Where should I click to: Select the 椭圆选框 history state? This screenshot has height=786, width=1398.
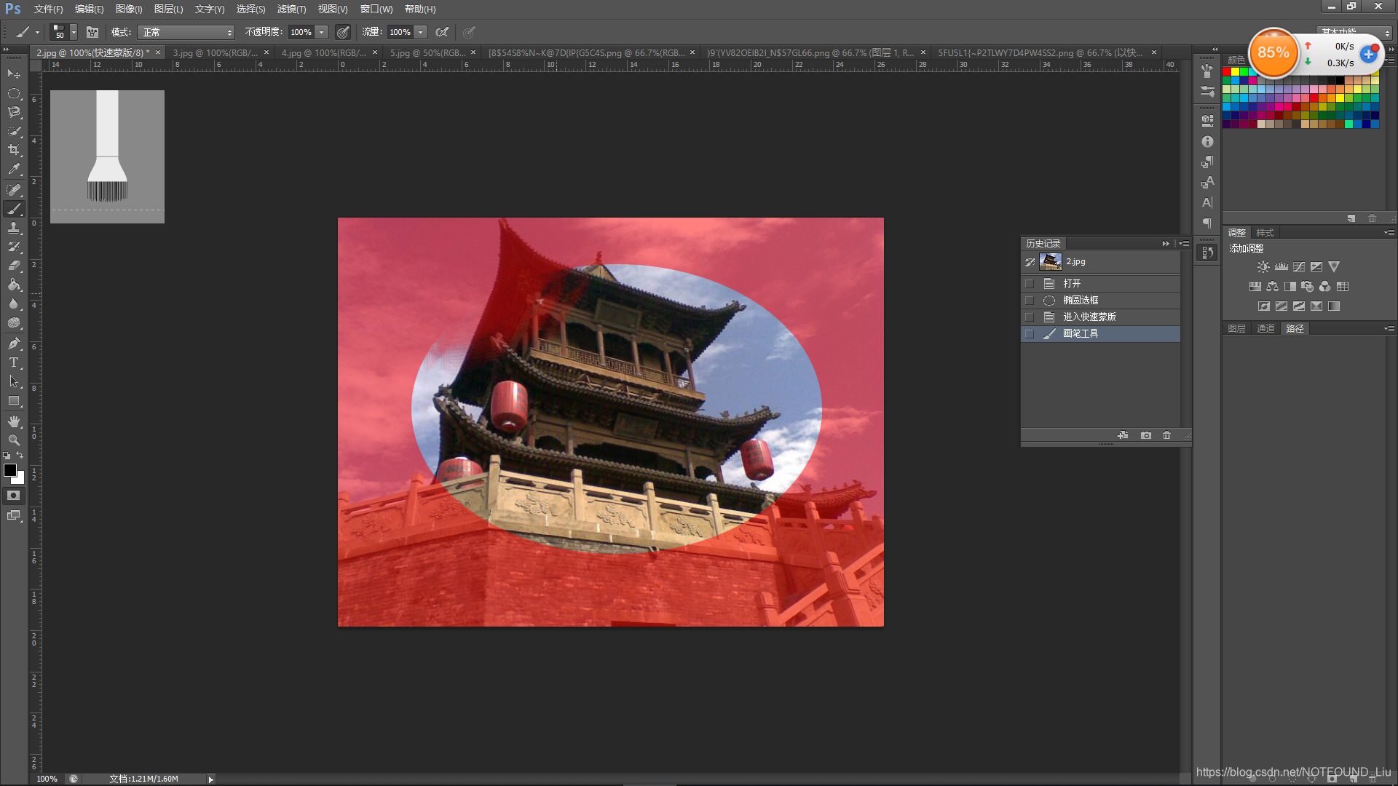coord(1081,301)
